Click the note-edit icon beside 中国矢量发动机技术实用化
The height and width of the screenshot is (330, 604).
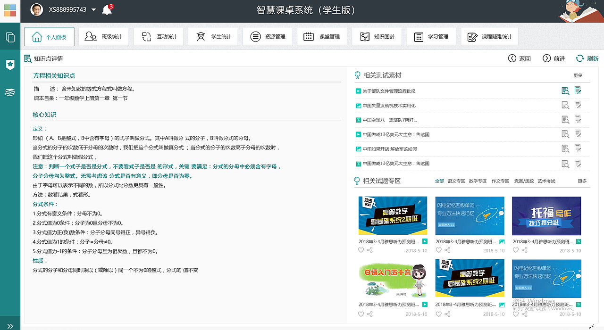[x=578, y=105]
